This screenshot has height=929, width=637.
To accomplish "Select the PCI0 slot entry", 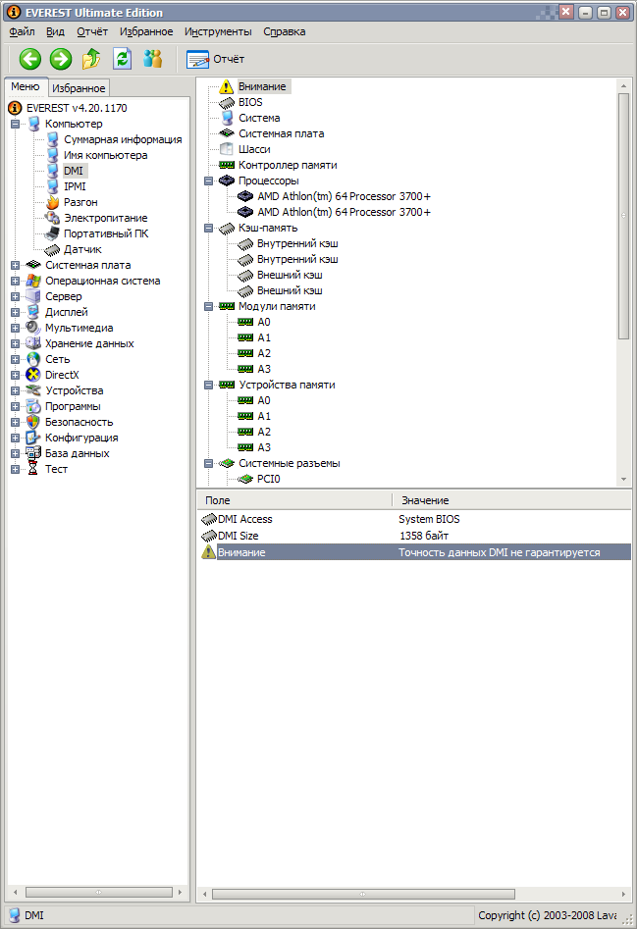I will click(268, 479).
